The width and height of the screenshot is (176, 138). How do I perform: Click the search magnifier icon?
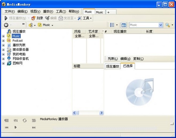(167, 25)
